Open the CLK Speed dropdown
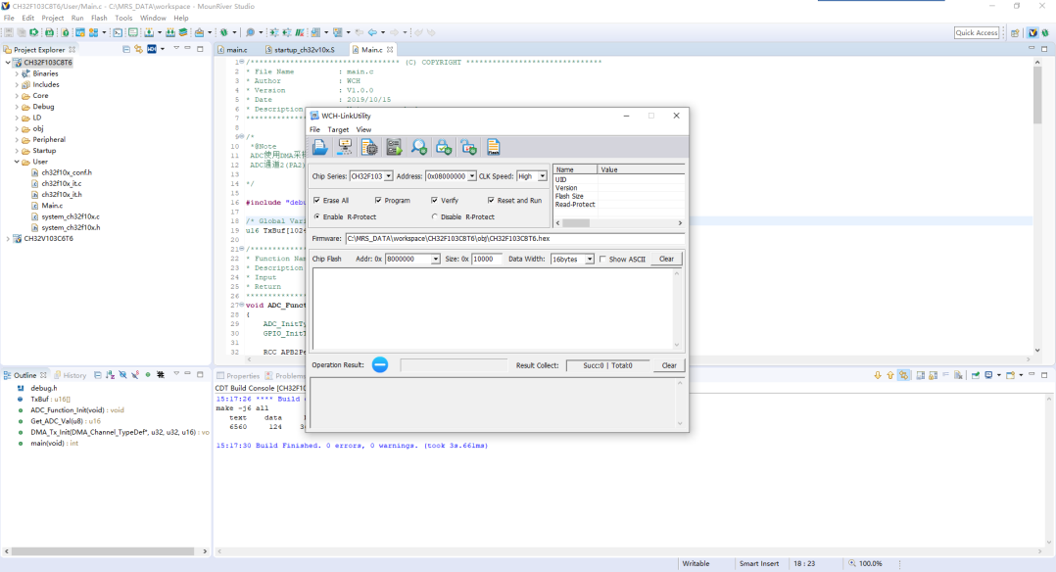 [542, 176]
